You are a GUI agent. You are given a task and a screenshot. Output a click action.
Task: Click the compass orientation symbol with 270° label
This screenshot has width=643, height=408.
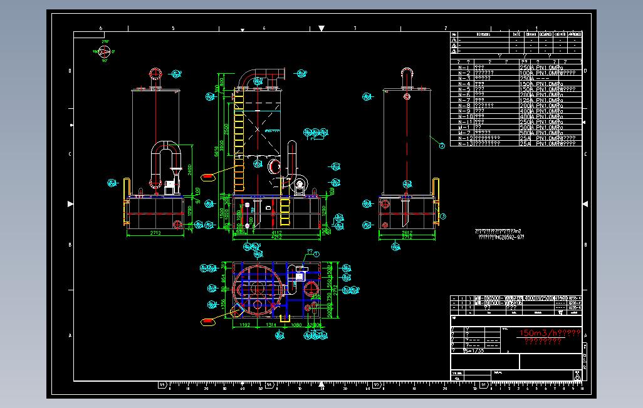(104, 51)
